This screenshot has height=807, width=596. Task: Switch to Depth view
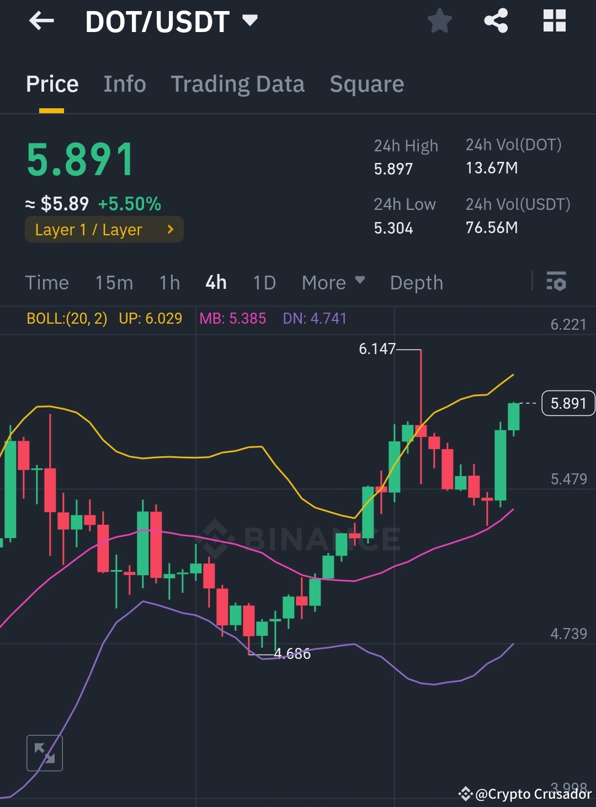tap(416, 282)
